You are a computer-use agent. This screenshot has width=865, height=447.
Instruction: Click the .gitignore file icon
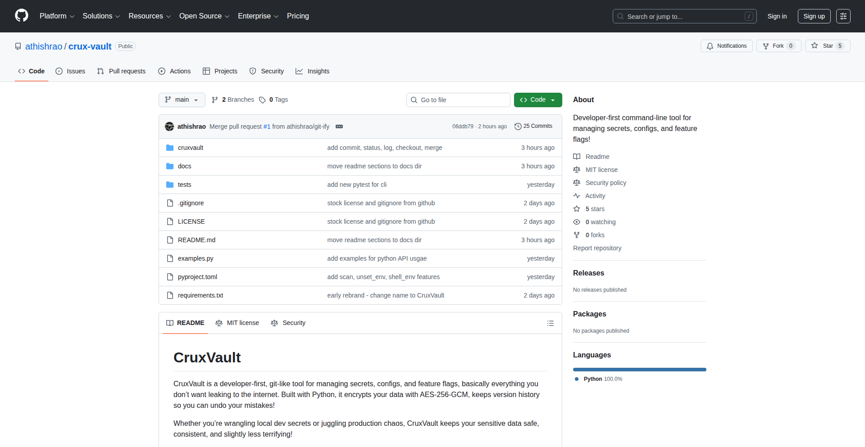tap(170, 203)
